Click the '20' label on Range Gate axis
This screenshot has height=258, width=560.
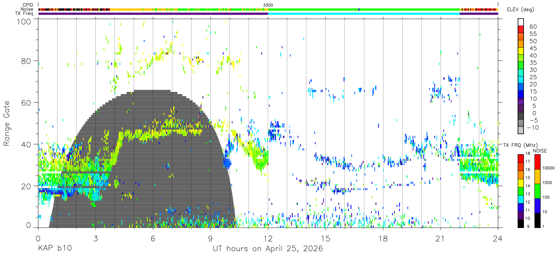(x=26, y=186)
